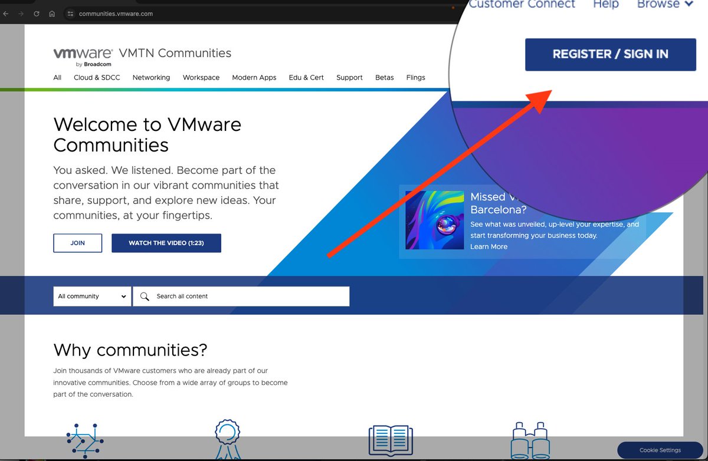Open site information icon in address bar
708x461 pixels.
point(70,14)
